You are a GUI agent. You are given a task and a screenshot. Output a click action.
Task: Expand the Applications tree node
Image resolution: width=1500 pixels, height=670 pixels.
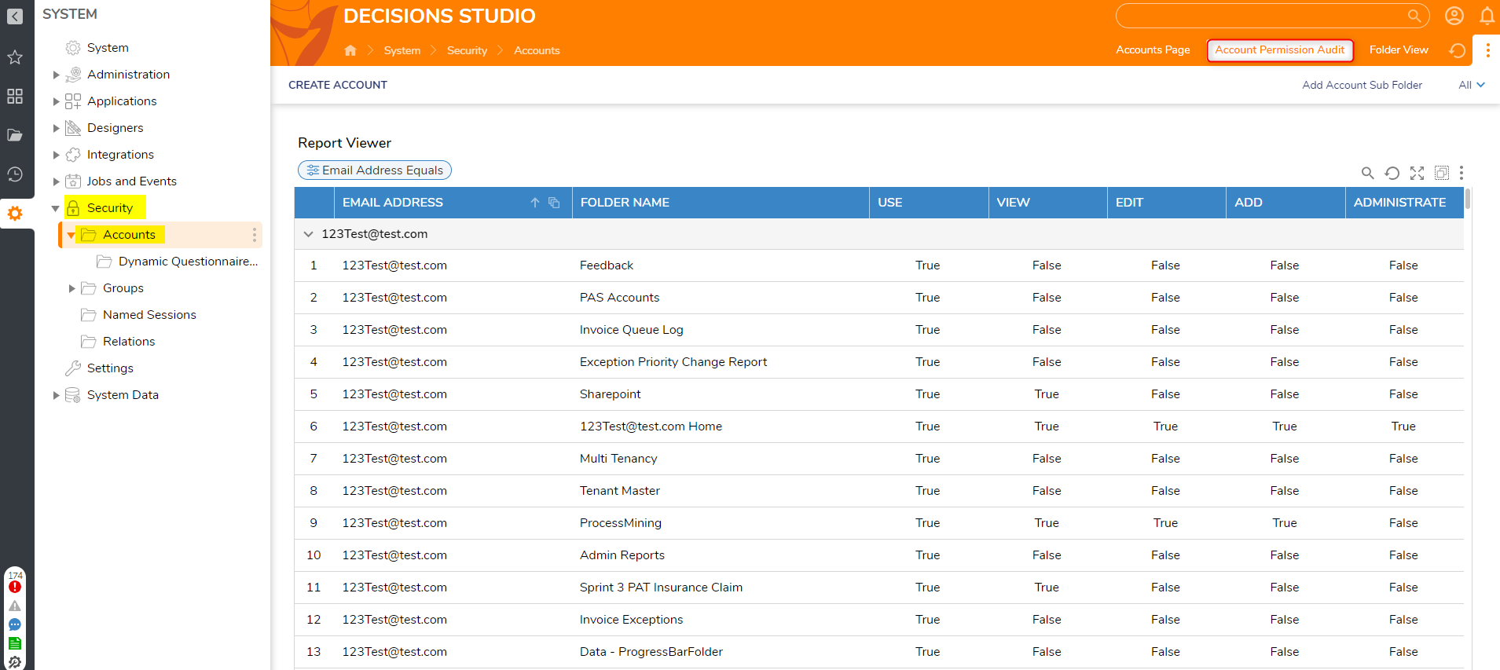[x=56, y=101]
